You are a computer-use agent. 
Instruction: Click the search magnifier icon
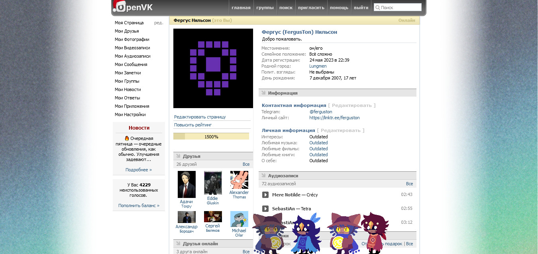coord(377,8)
